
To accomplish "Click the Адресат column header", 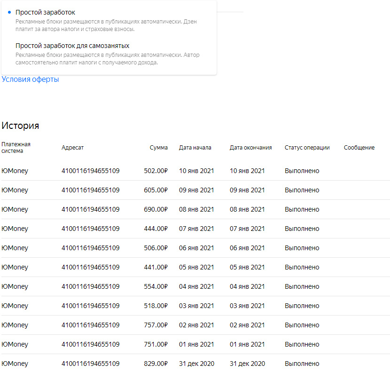I will click(x=72, y=148).
